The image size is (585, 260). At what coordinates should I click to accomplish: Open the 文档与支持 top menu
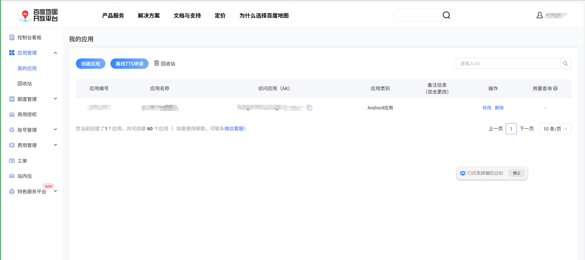pos(187,16)
